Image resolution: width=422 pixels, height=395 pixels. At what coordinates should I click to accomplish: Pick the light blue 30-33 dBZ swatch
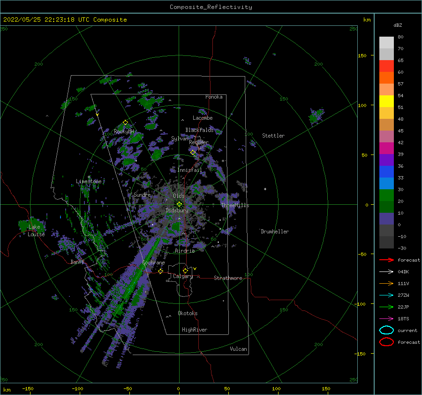(x=386, y=183)
